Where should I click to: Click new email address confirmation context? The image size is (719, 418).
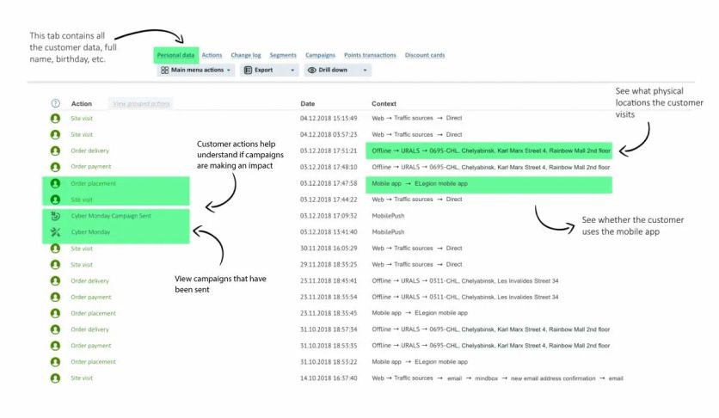pos(553,378)
